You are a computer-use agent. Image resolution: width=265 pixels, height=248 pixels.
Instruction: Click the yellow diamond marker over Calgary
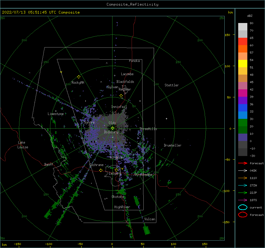pyautogui.click(x=116, y=170)
